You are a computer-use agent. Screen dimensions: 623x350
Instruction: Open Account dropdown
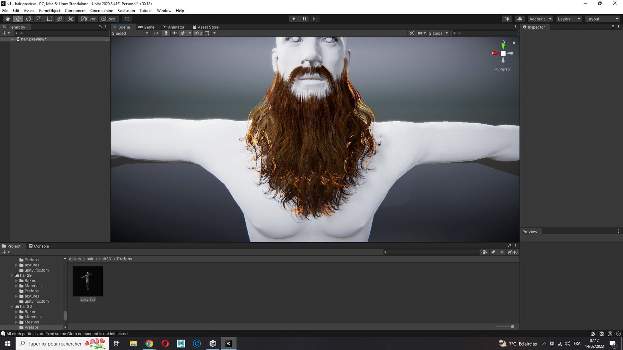point(540,19)
